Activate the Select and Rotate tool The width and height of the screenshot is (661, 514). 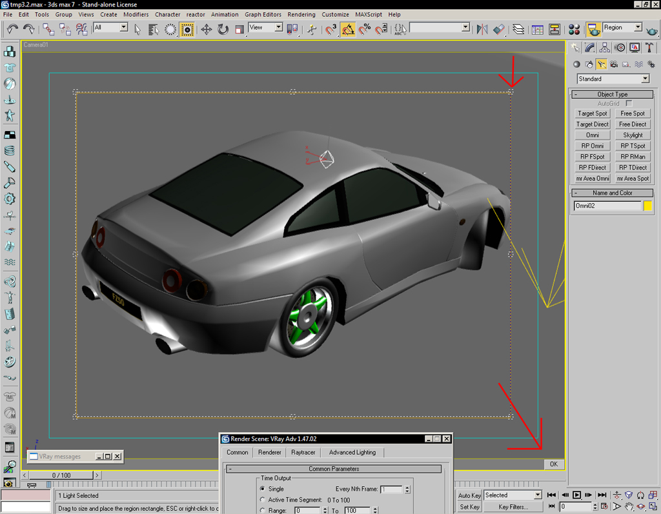click(223, 29)
